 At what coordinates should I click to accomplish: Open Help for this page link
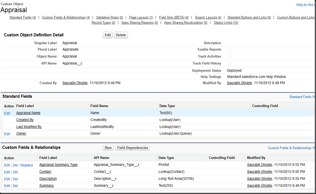[x=305, y=5]
